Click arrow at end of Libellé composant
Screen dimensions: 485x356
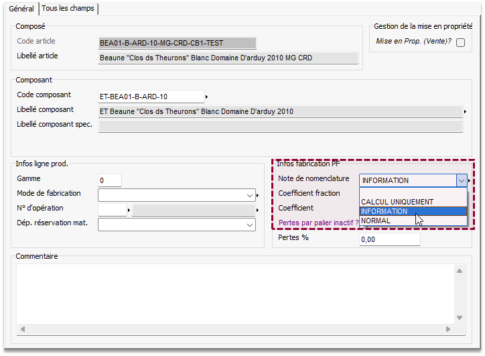point(465,112)
